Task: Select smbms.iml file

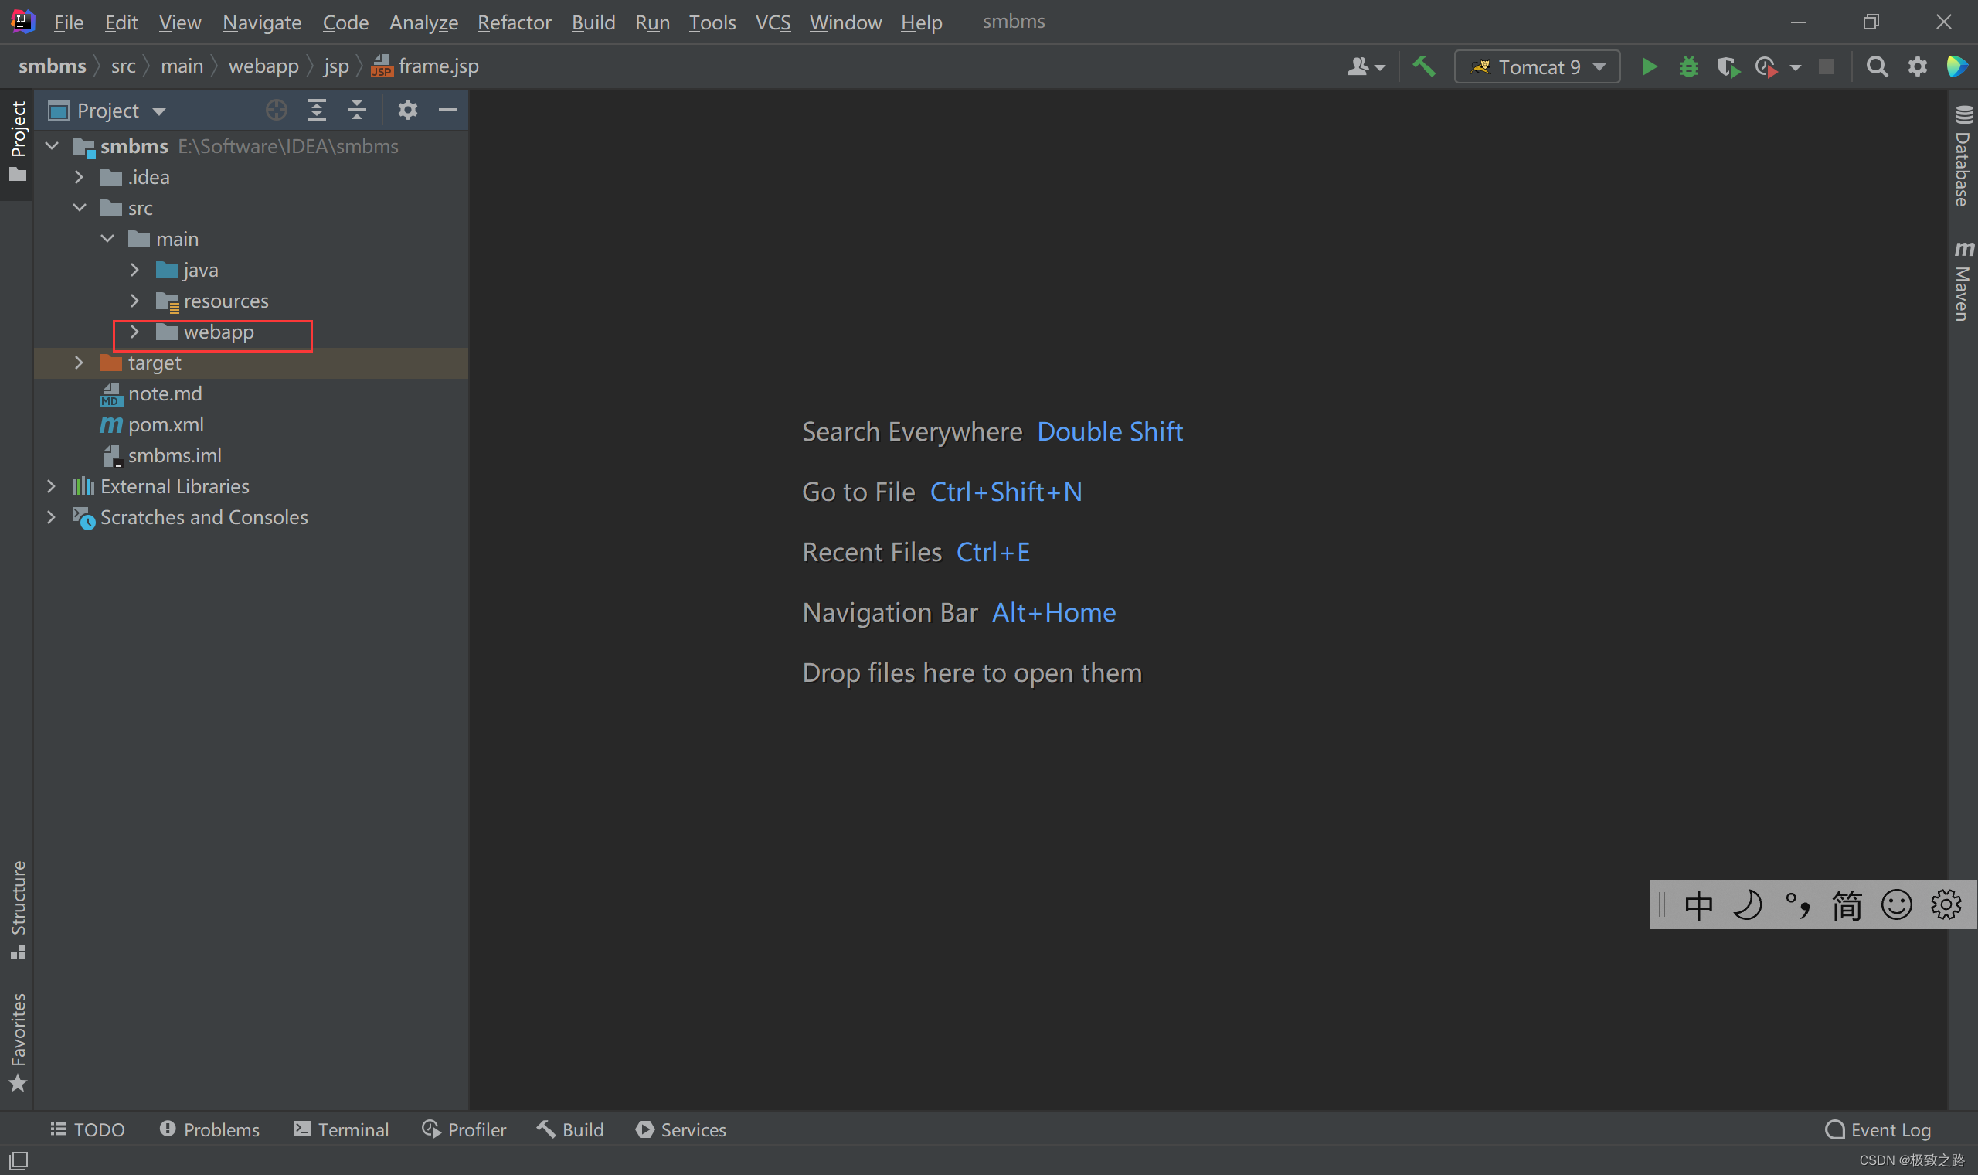Action: tap(174, 455)
